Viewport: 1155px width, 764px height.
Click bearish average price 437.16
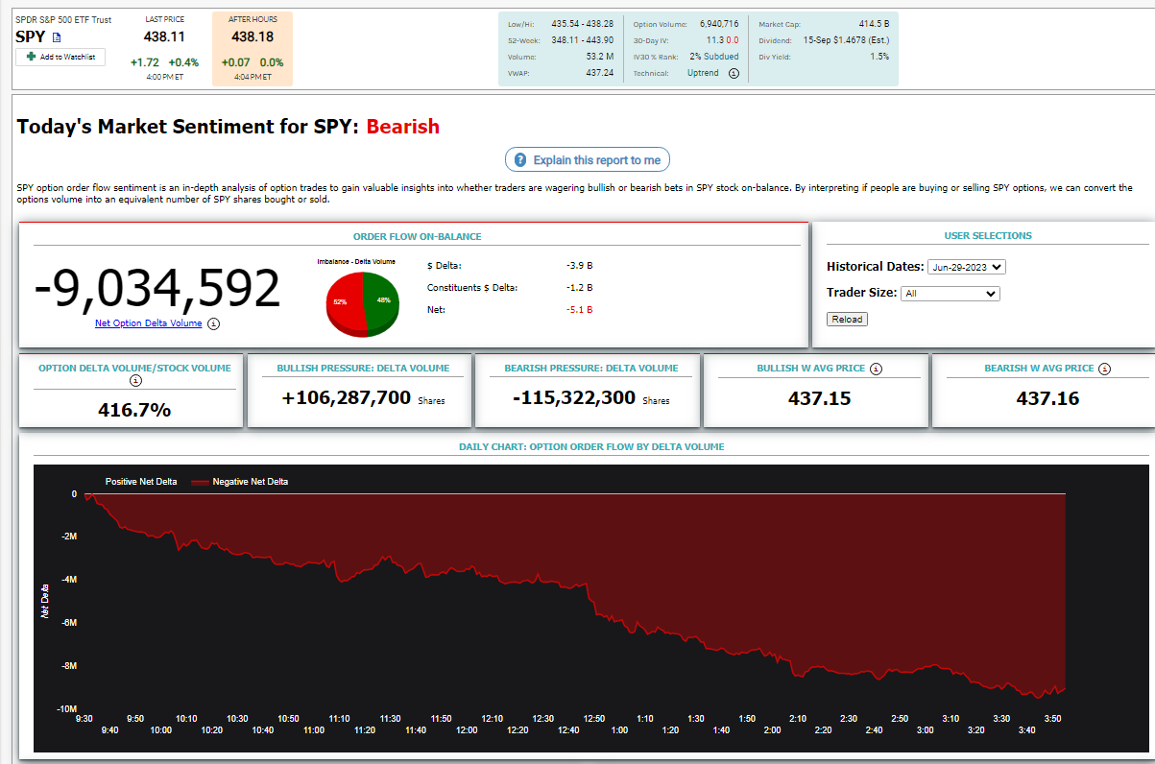[1047, 398]
